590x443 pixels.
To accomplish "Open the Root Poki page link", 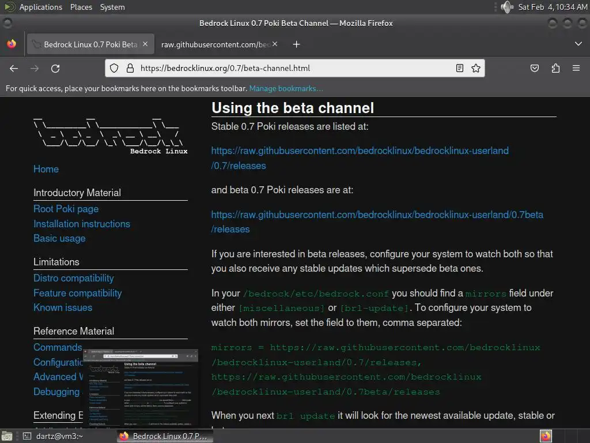I will [x=66, y=209].
